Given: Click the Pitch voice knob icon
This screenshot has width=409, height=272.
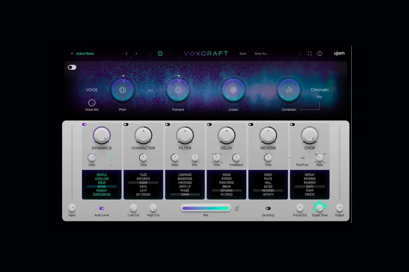Looking at the screenshot, I should 122,90.
